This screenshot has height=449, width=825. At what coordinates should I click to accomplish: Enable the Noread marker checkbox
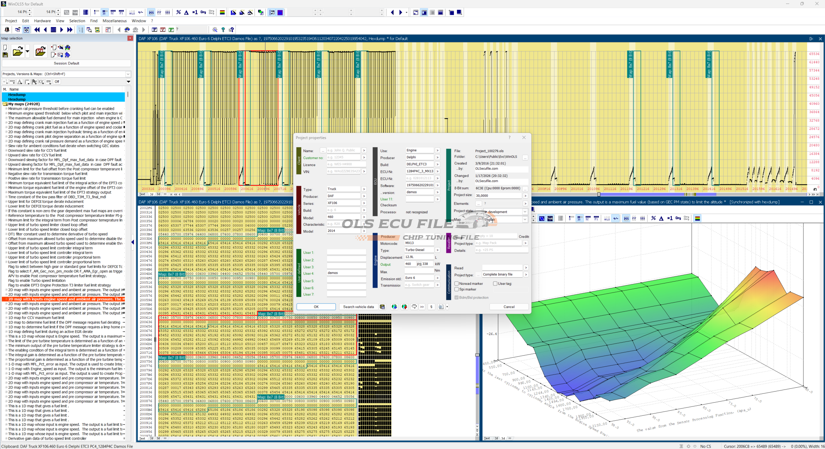click(x=457, y=284)
